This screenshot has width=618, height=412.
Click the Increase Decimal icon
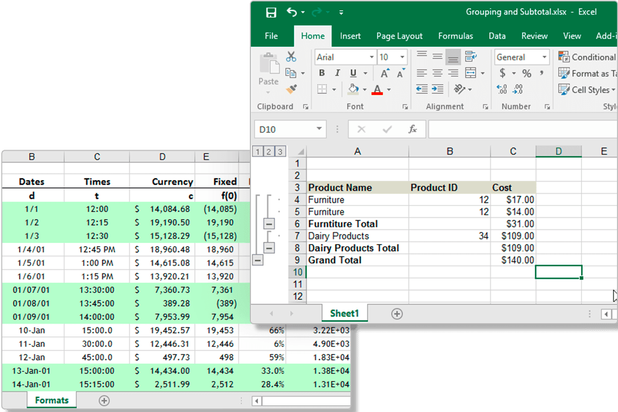coord(502,89)
